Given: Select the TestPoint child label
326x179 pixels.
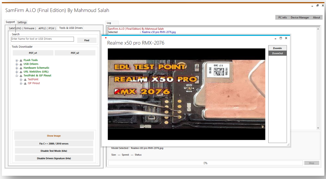Looking at the screenshot, I should tap(33, 80).
